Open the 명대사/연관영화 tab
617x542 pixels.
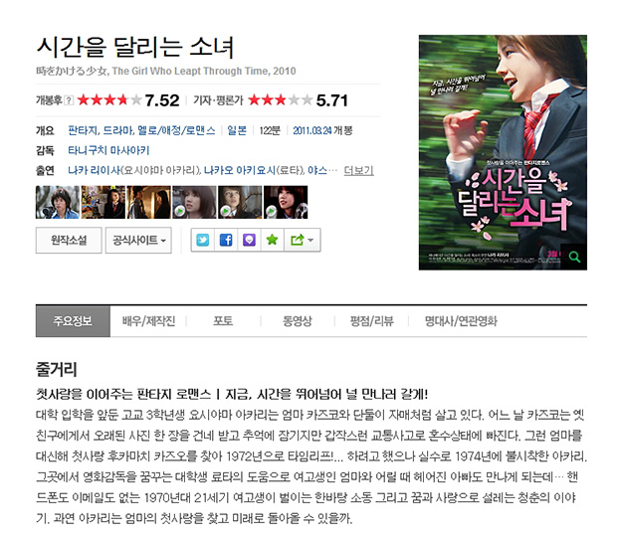click(x=461, y=321)
